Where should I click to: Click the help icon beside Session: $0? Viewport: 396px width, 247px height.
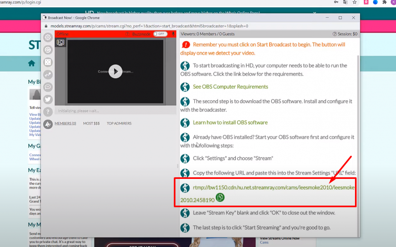tap(335, 34)
